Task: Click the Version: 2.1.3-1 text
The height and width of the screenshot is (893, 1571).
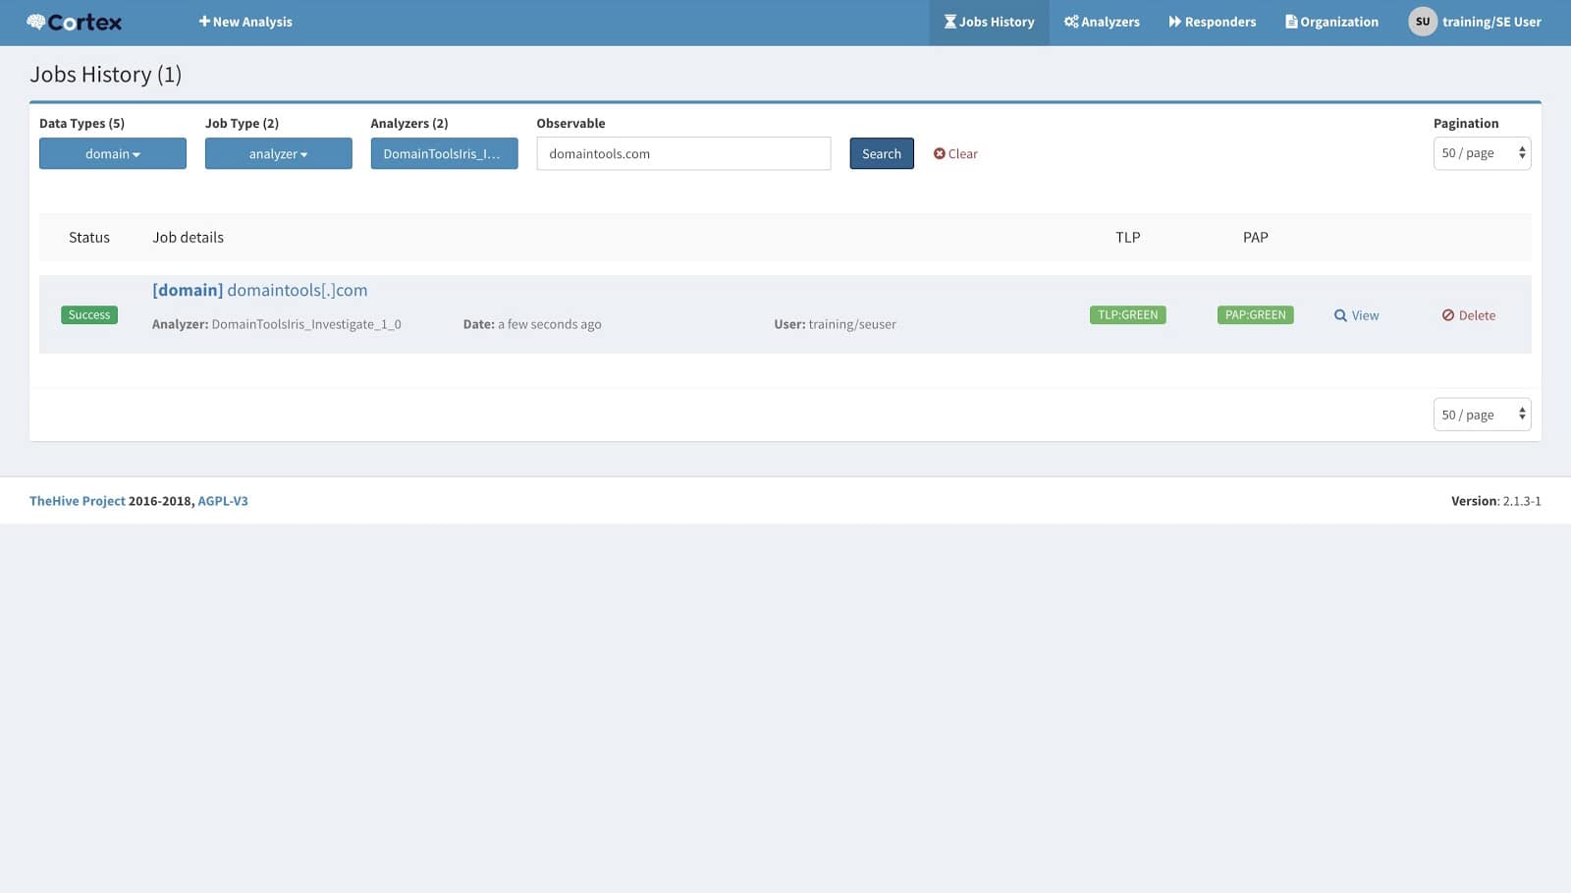Action: 1496,501
